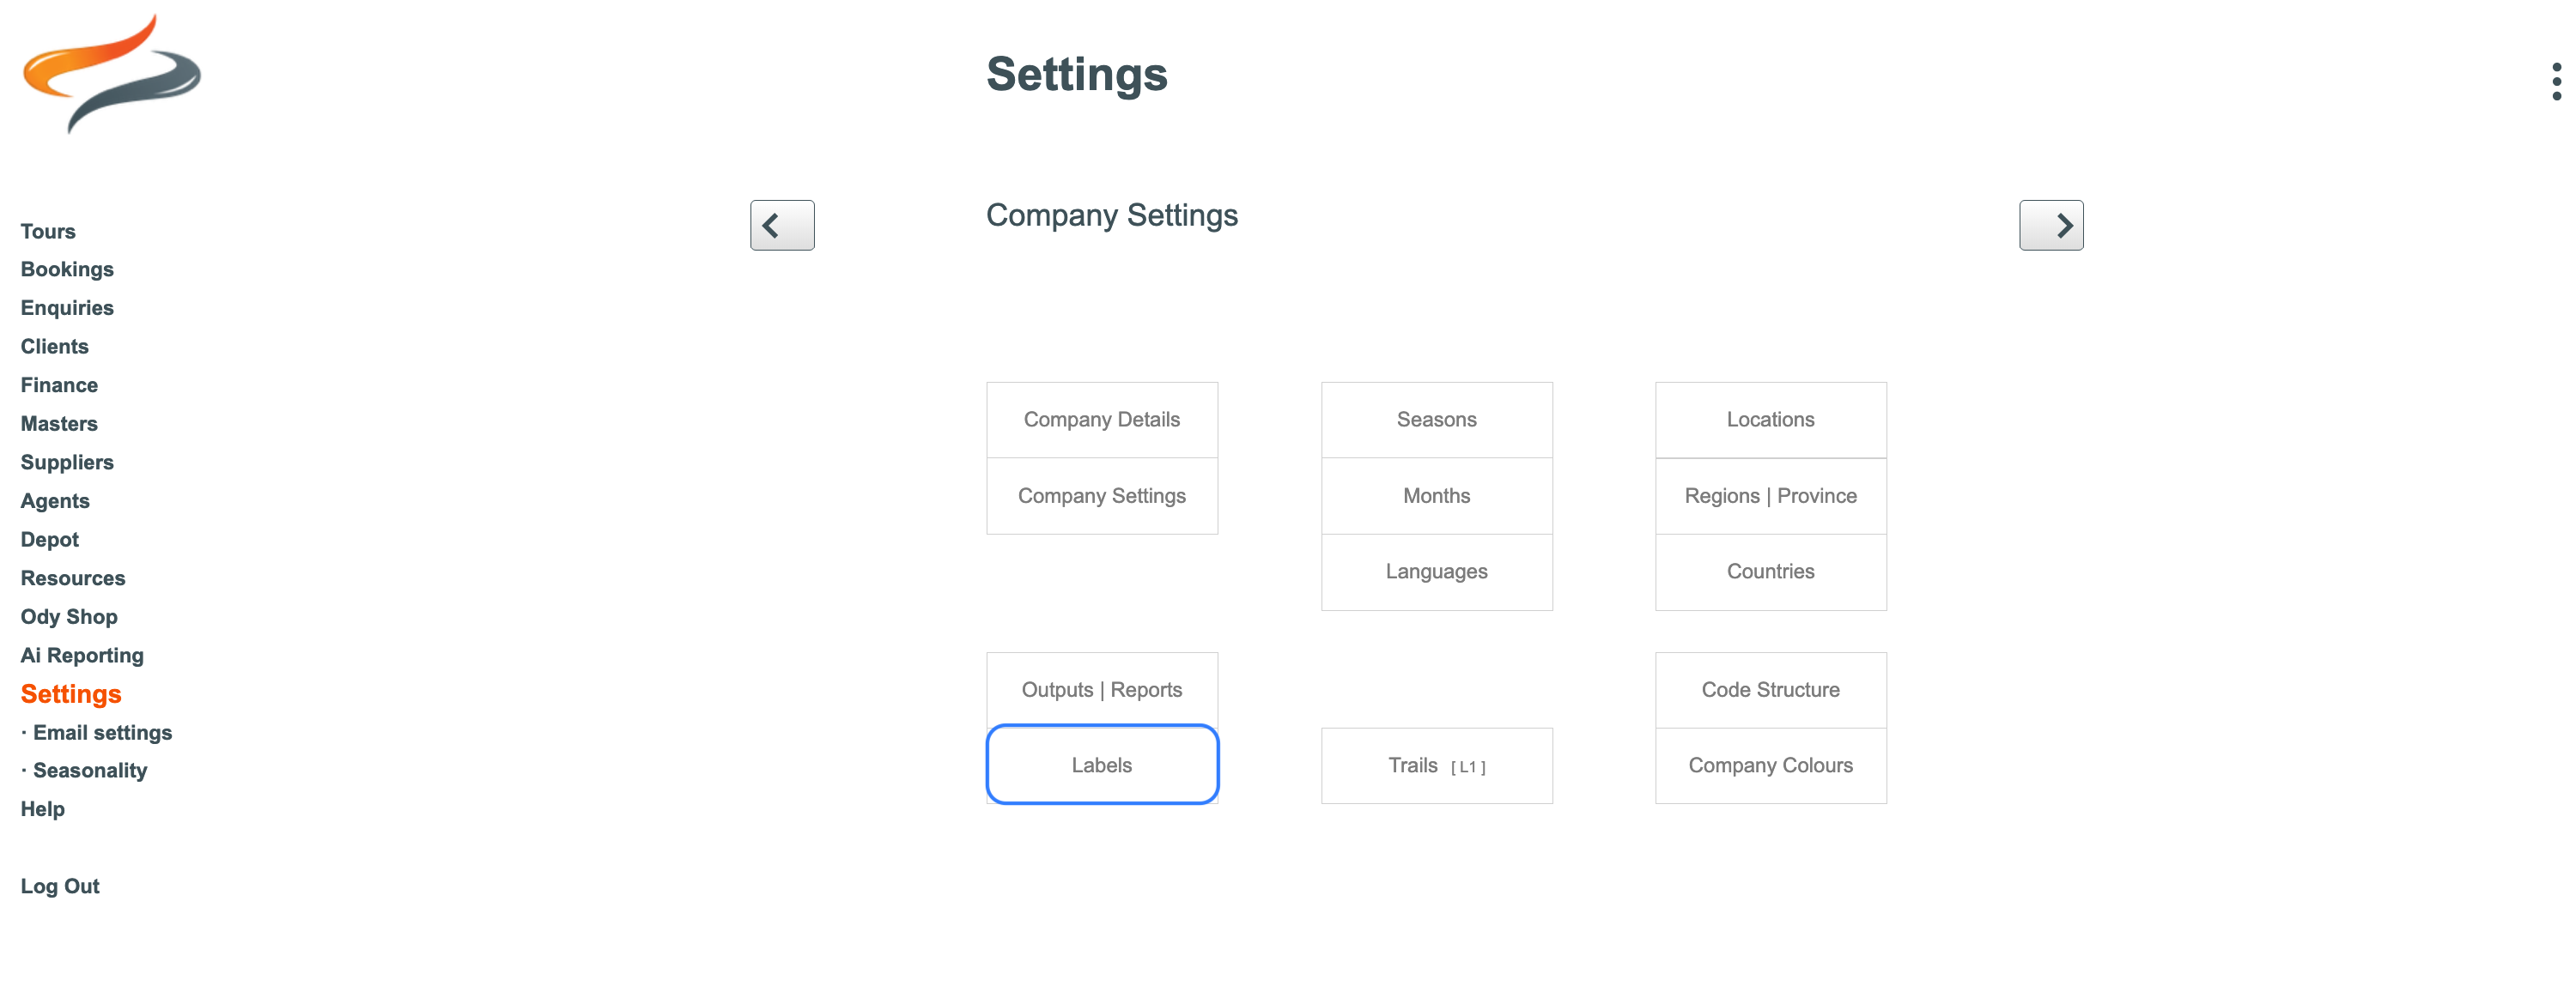The height and width of the screenshot is (992, 2576).
Task: Click Log Out link
Action: pos(60,886)
